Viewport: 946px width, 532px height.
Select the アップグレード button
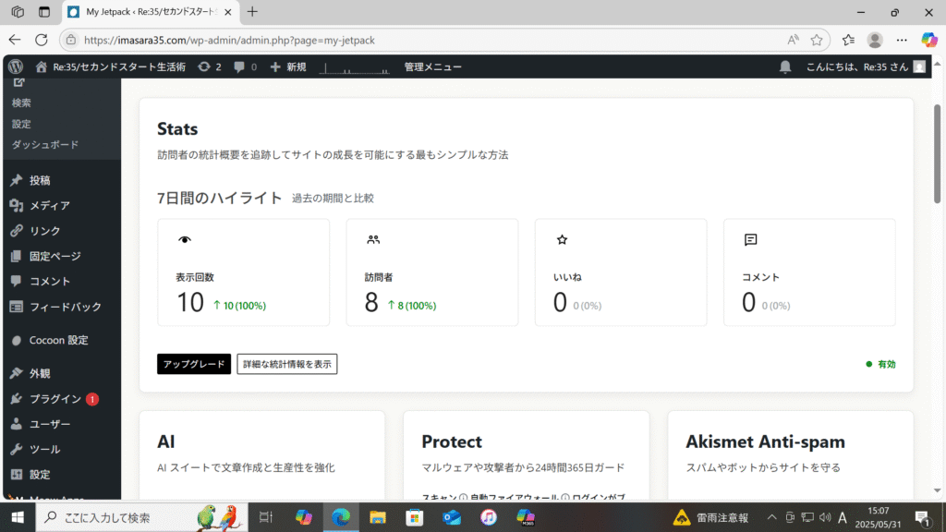tap(194, 364)
